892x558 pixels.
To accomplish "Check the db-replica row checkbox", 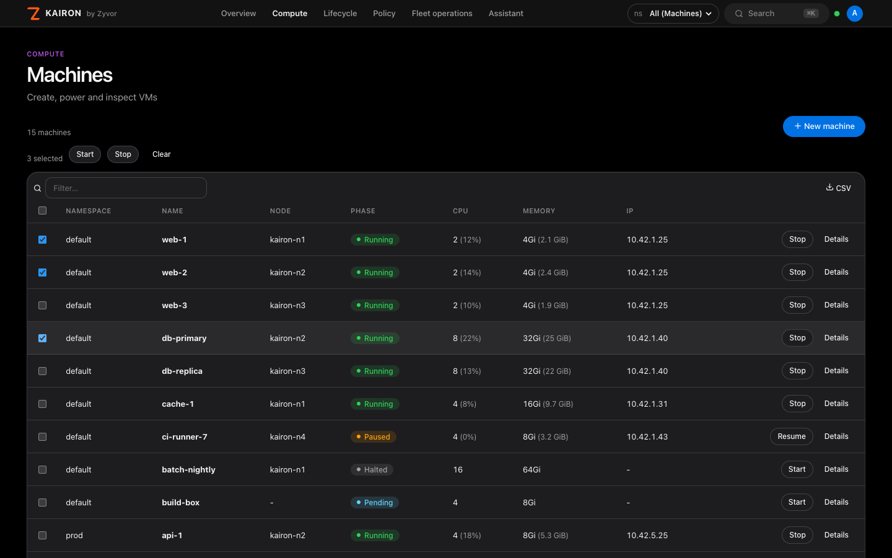I will point(43,371).
